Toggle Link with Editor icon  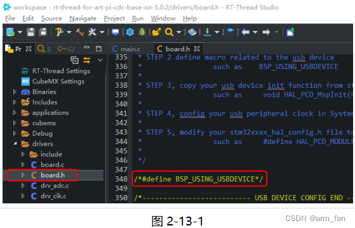87,60
